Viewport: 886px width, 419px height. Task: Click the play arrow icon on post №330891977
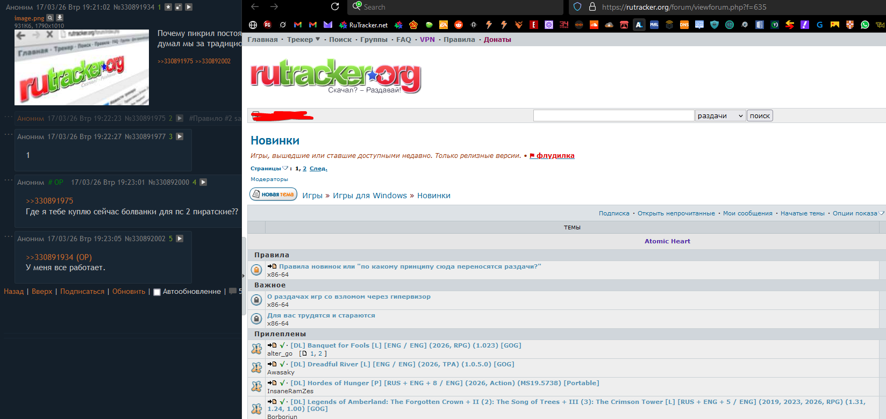pos(180,136)
